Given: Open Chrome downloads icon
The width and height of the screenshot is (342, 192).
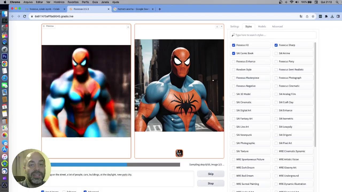Looking at the screenshot, I should click(x=332, y=16).
